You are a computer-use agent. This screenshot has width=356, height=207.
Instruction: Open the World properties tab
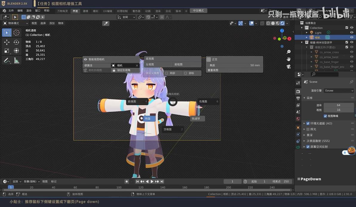point(298,119)
